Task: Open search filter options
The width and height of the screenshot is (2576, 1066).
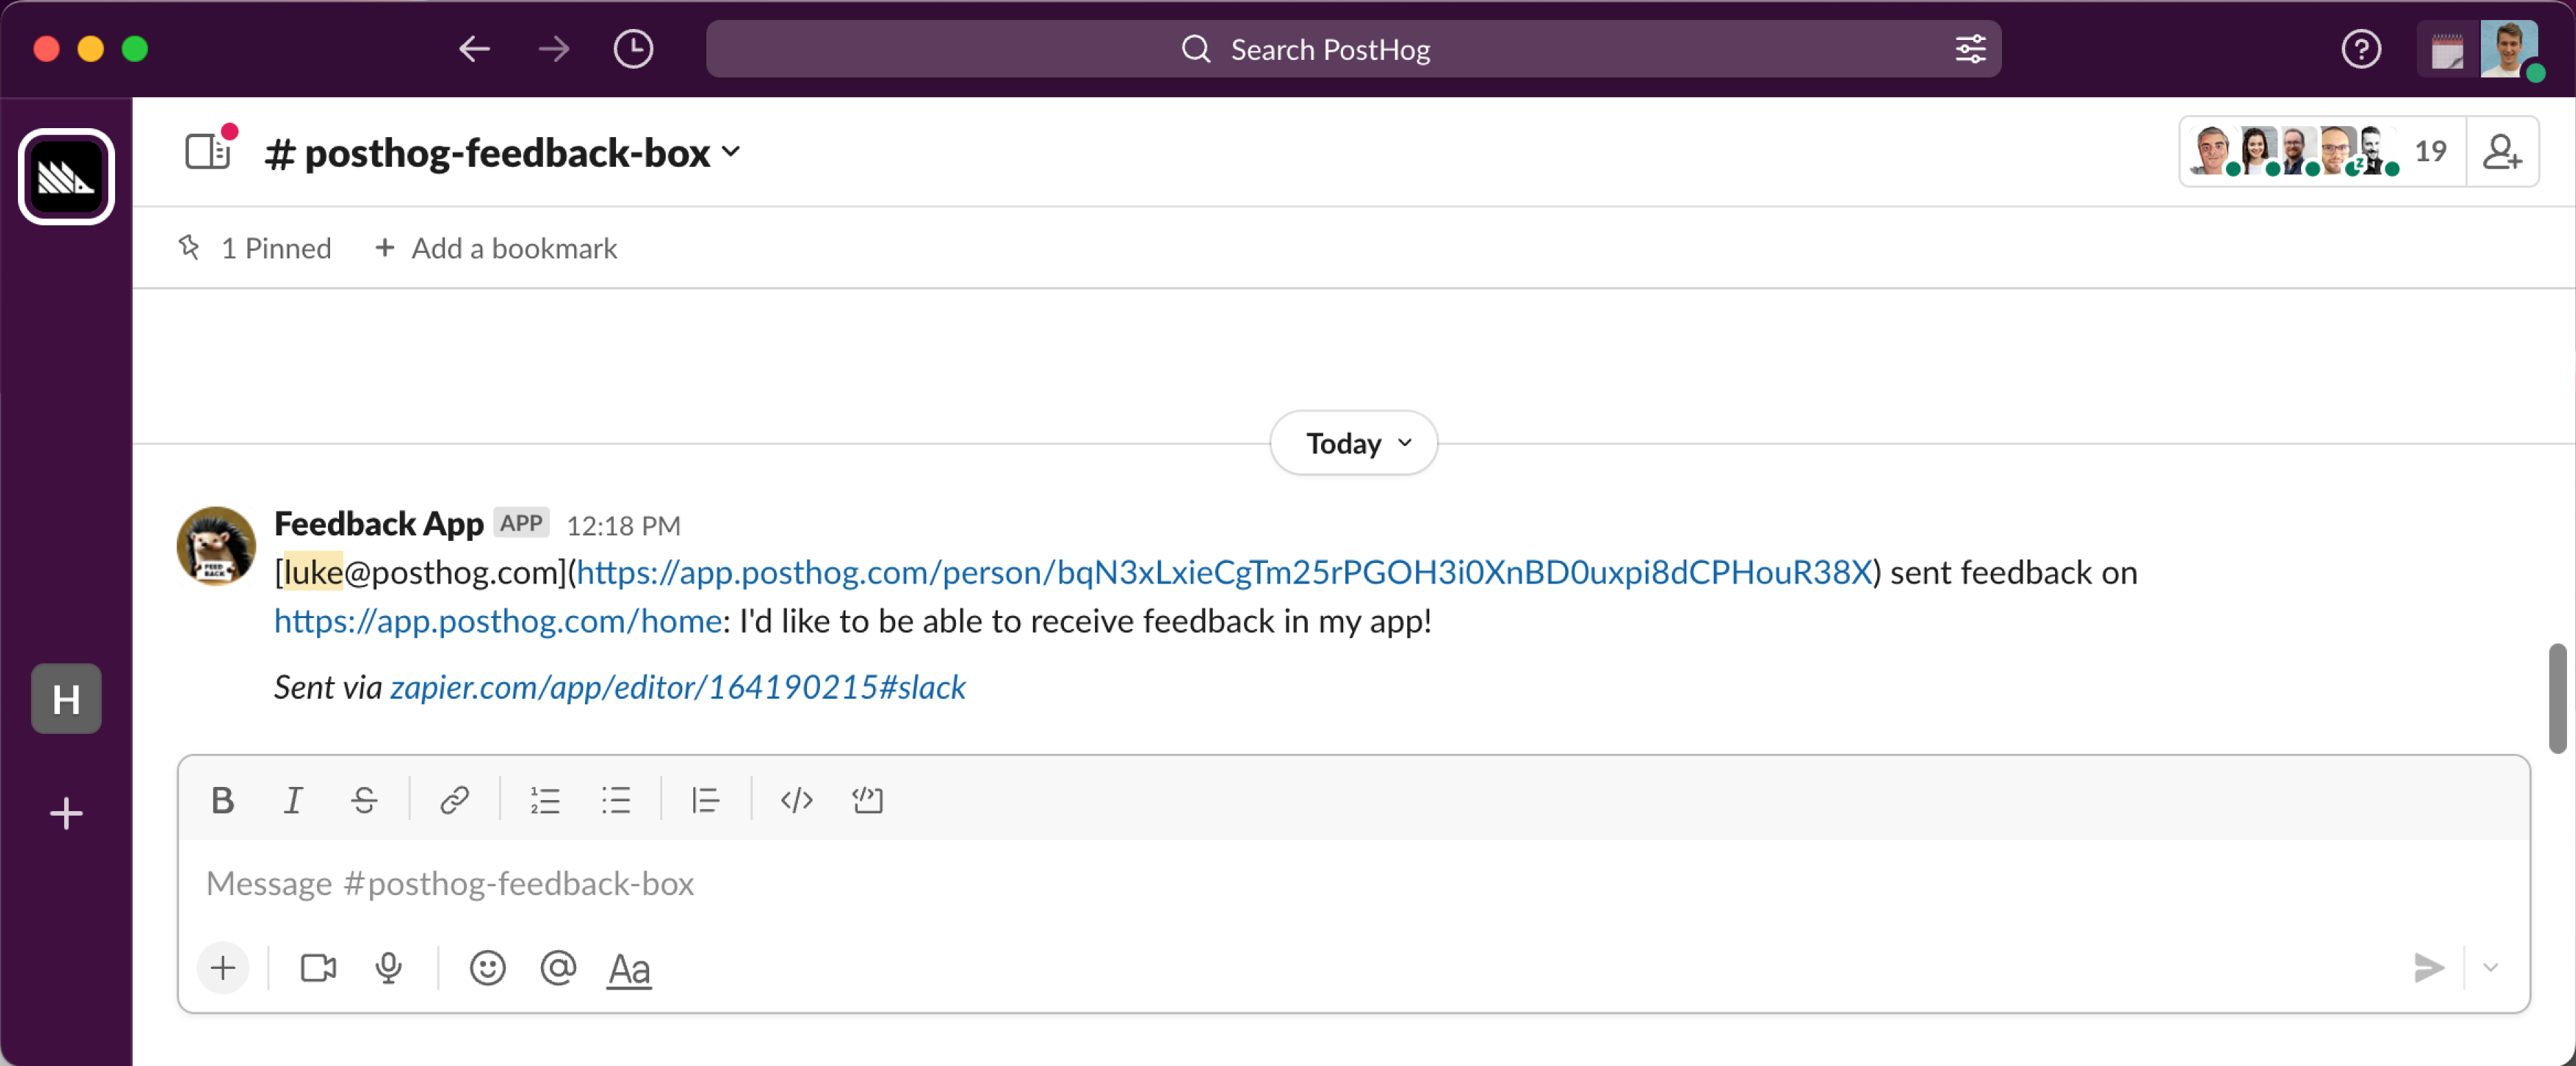Action: click(x=1970, y=49)
